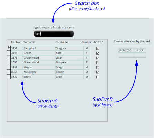Click Ref No. field 3431
The height and width of the screenshot is (138, 154).
click(x=17, y=67)
